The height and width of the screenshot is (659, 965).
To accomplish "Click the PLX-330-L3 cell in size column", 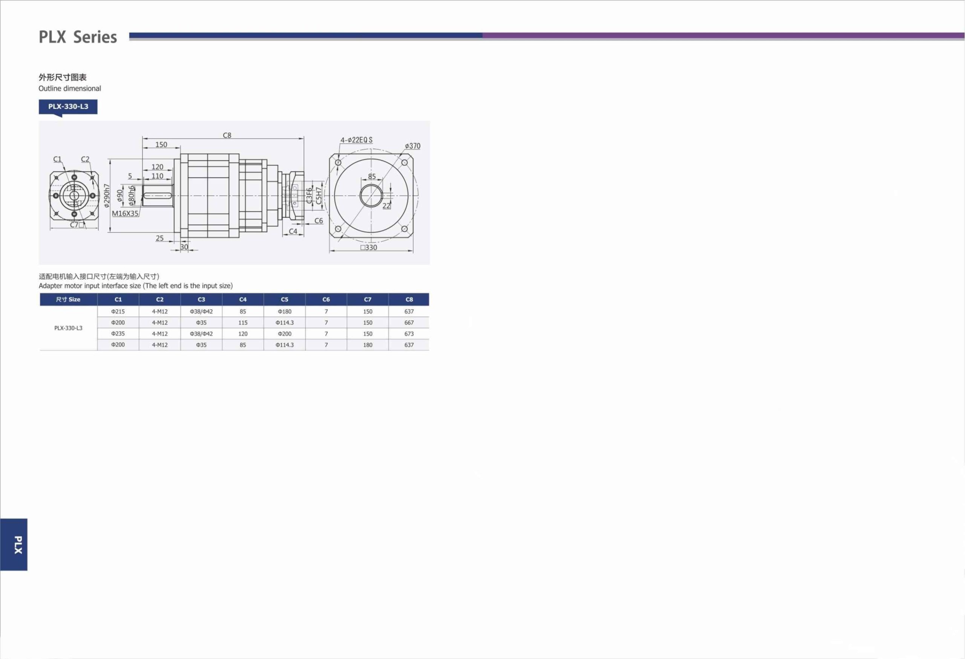I will tap(68, 328).
